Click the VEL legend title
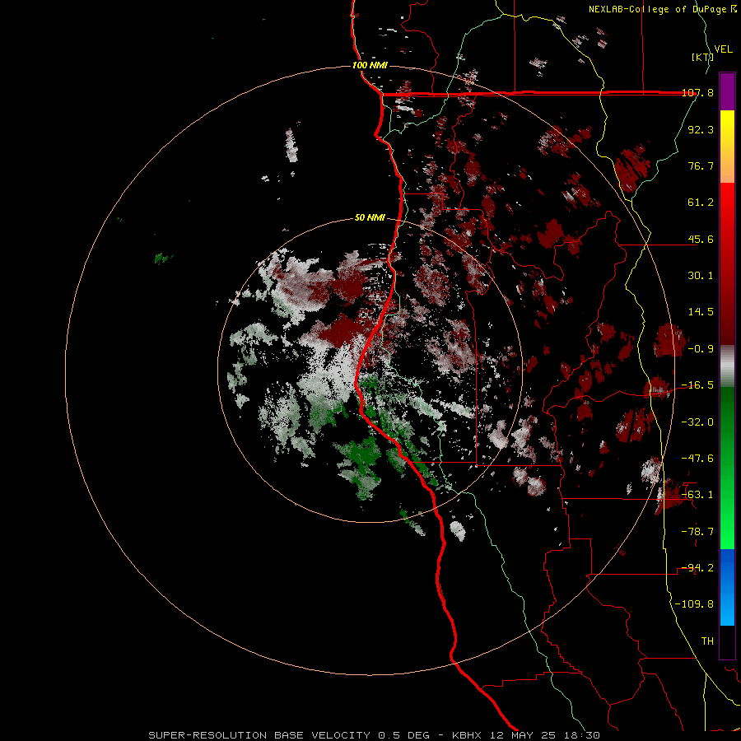741x741 pixels. click(723, 49)
